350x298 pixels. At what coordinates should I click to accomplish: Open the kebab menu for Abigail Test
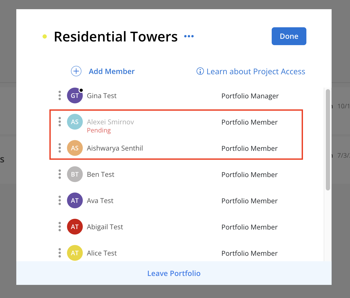pos(60,227)
